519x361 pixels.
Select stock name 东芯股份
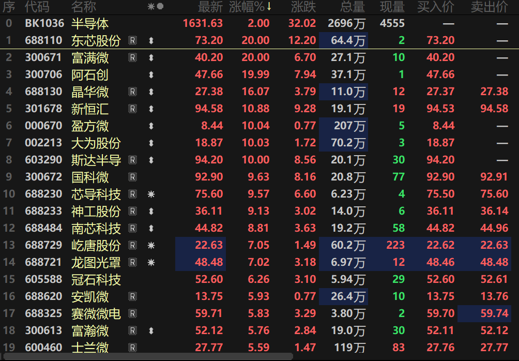(96, 40)
